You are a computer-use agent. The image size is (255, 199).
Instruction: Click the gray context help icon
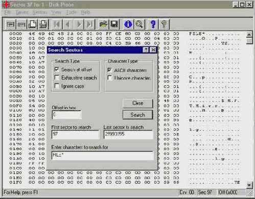click(164, 24)
